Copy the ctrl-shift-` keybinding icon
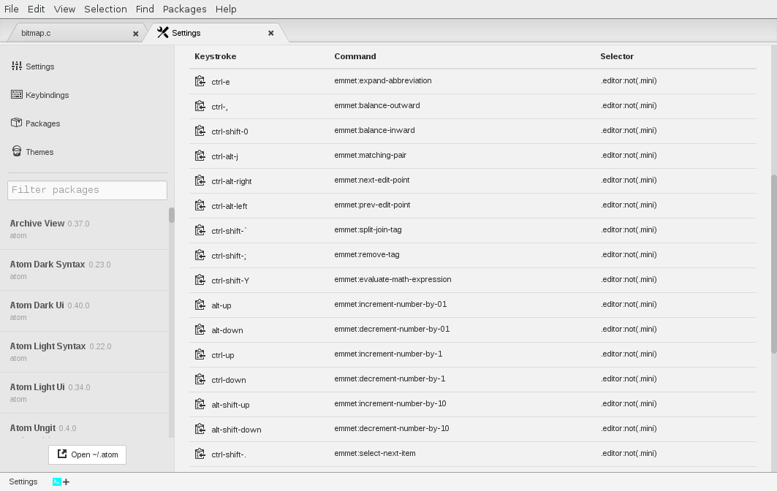 coord(200,230)
